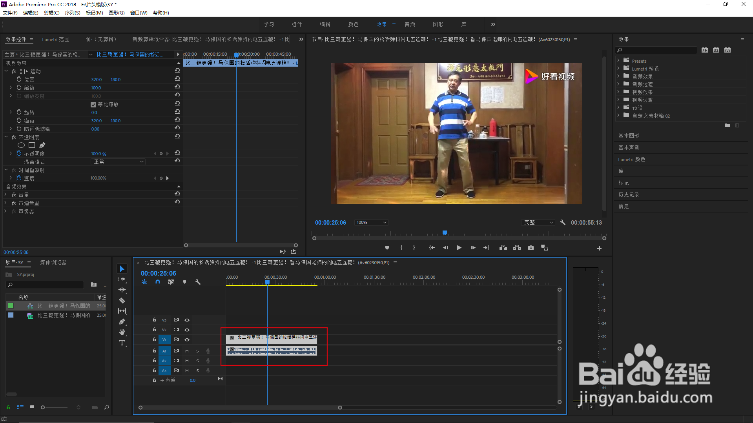Switch to the 颜色 workspace tab
Screen dimensions: 753x423
tap(353, 24)
